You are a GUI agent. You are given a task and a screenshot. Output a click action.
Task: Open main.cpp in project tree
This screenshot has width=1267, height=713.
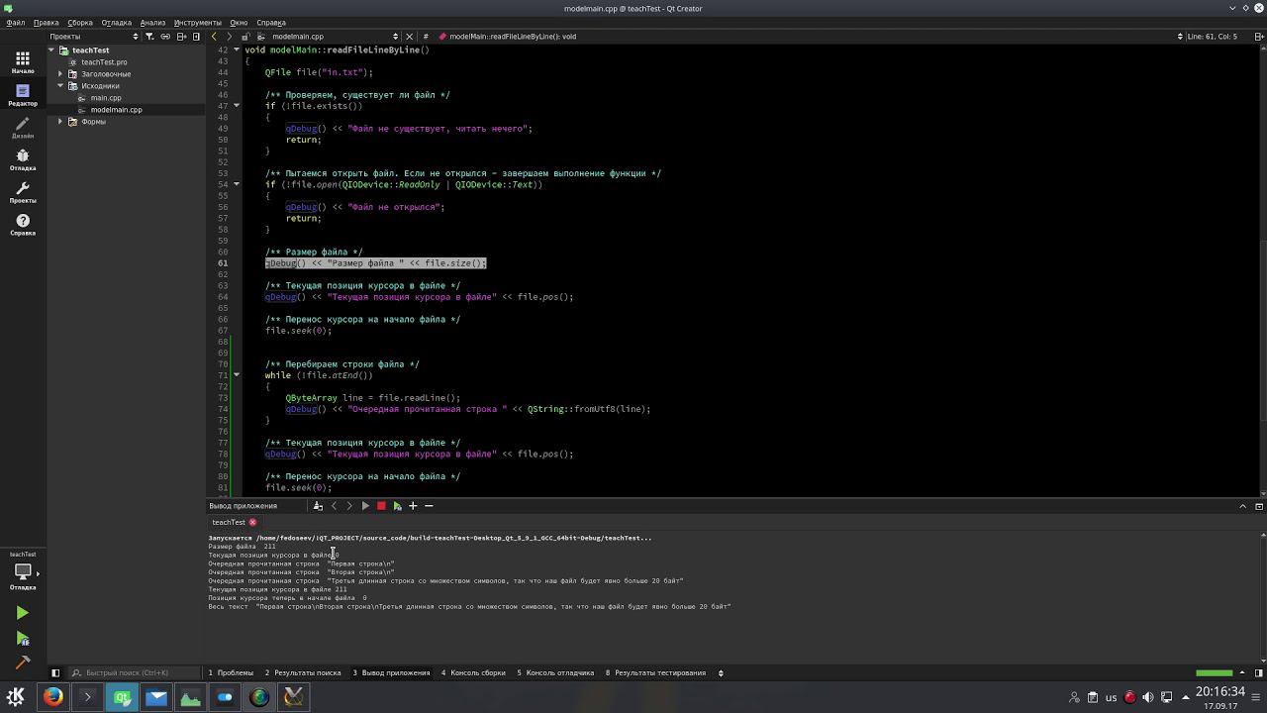(105, 98)
